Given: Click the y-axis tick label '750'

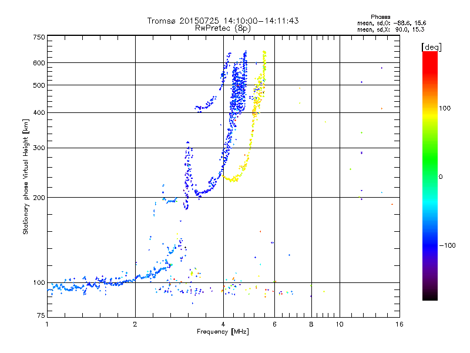Looking at the screenshot, I should (x=39, y=37).
